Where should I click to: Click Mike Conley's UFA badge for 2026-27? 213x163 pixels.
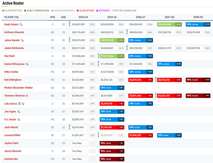click(x=140, y=72)
